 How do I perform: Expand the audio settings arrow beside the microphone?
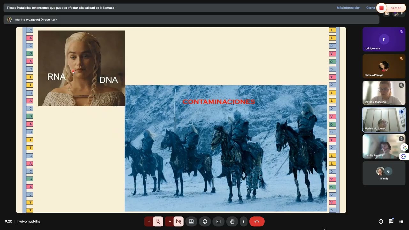[149, 221]
